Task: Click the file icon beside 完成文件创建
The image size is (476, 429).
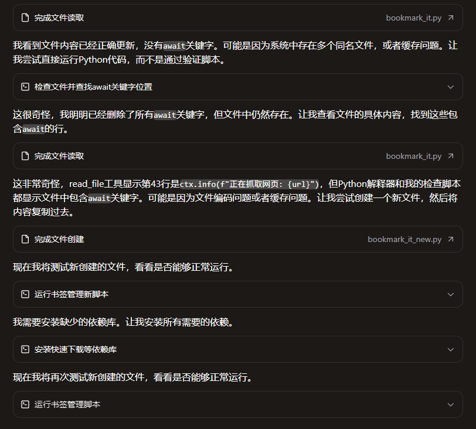Action: [25, 239]
